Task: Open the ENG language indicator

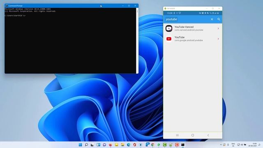Action: coord(233,145)
